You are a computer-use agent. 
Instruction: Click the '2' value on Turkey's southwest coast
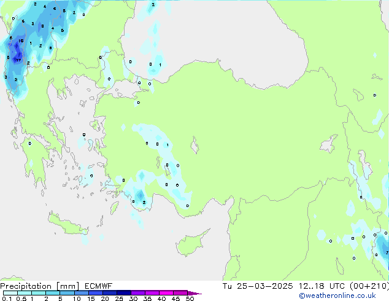point(144,203)
